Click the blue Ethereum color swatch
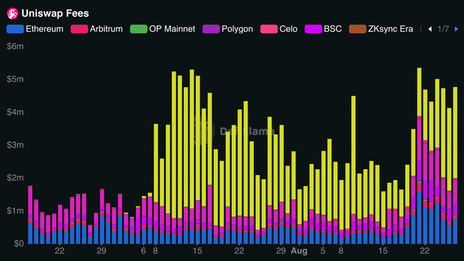Screen dimensions: 464x261 15,29
